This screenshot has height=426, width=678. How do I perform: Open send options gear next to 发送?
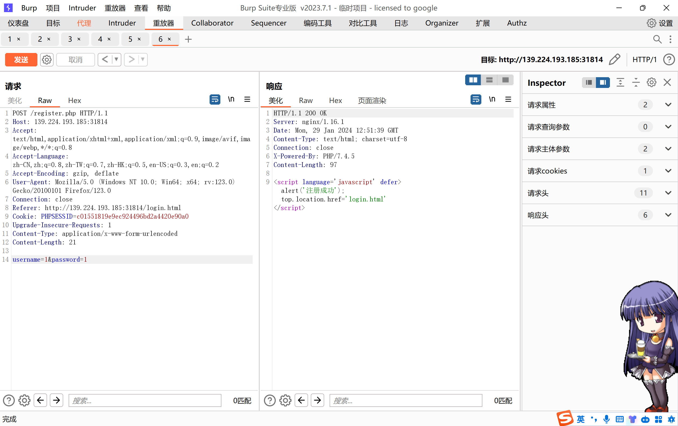[47, 60]
